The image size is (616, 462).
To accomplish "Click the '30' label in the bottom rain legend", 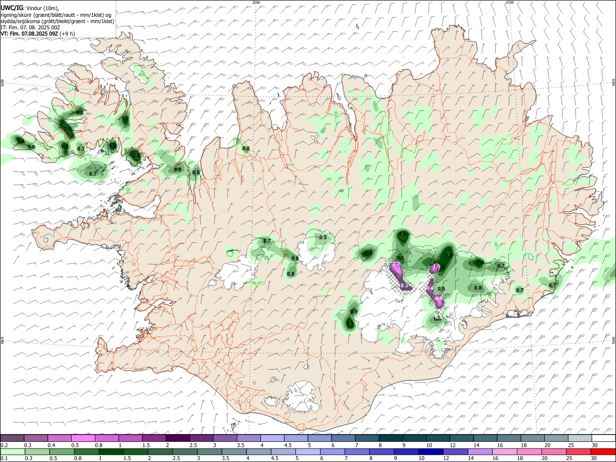I will (x=595, y=458).
